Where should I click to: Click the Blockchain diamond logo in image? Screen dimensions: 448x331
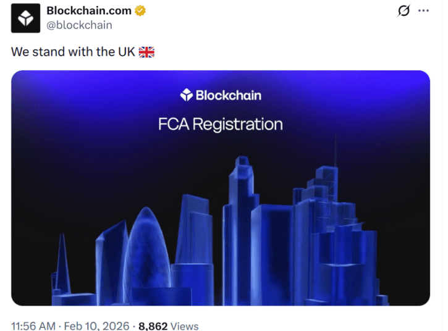coord(186,95)
